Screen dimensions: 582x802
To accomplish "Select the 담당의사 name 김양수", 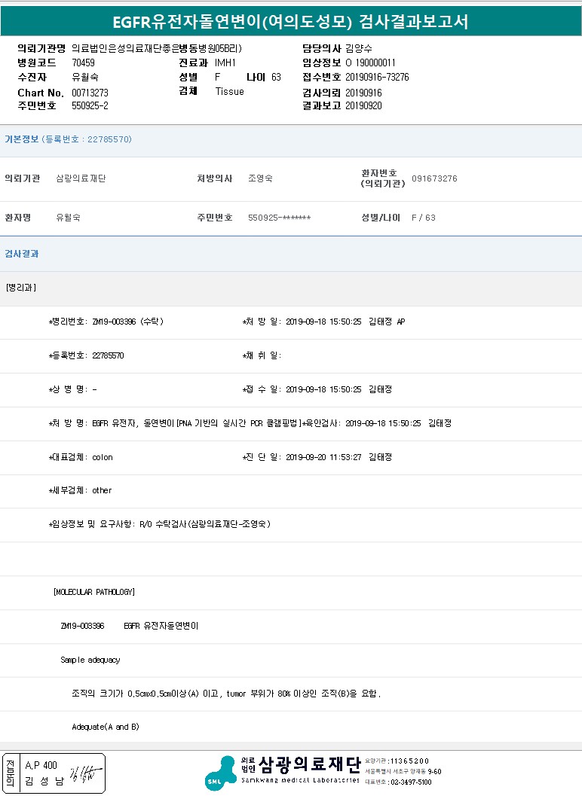I will tap(359, 49).
